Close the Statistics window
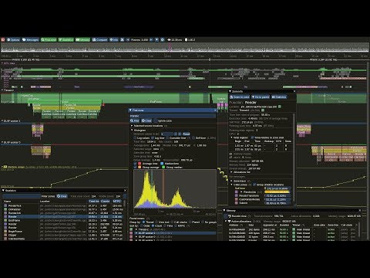Viewport: 370px width, 278px height. pyautogui.click(x=125, y=191)
